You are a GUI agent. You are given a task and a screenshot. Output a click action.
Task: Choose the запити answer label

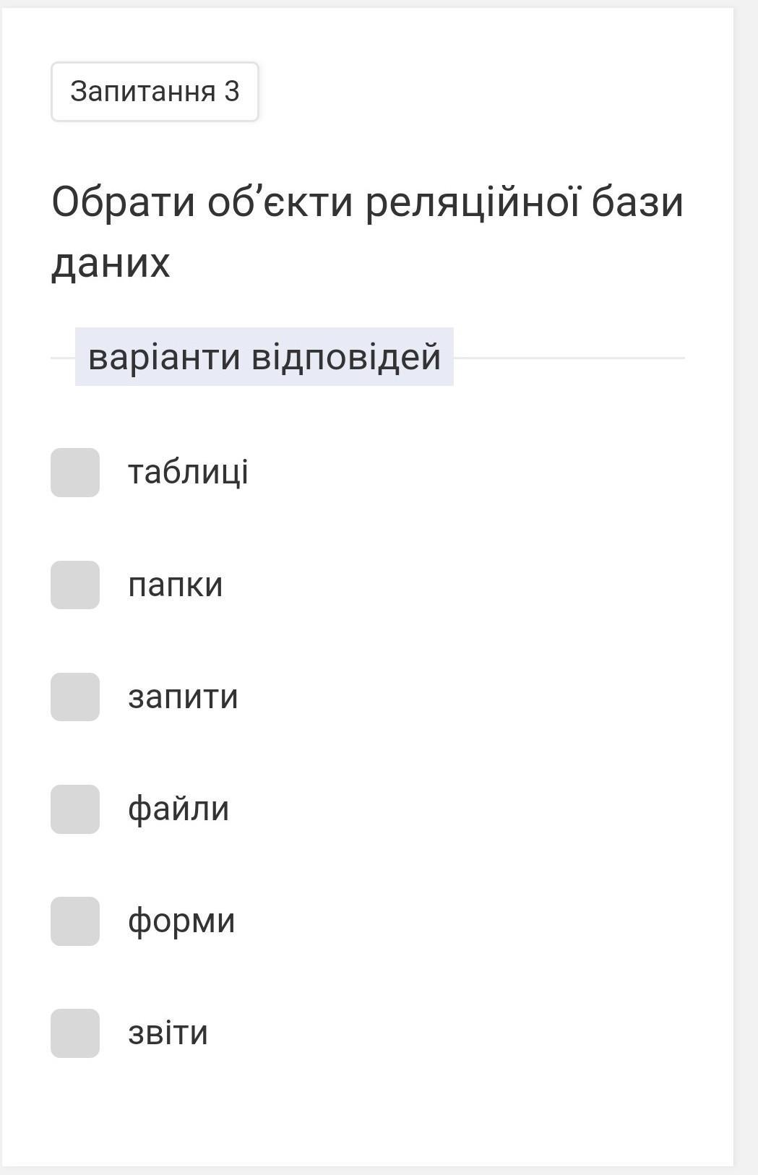coord(183,697)
